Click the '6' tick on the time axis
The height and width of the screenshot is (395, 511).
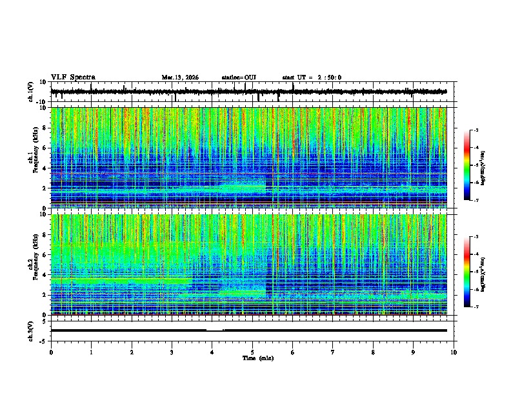(x=293, y=352)
